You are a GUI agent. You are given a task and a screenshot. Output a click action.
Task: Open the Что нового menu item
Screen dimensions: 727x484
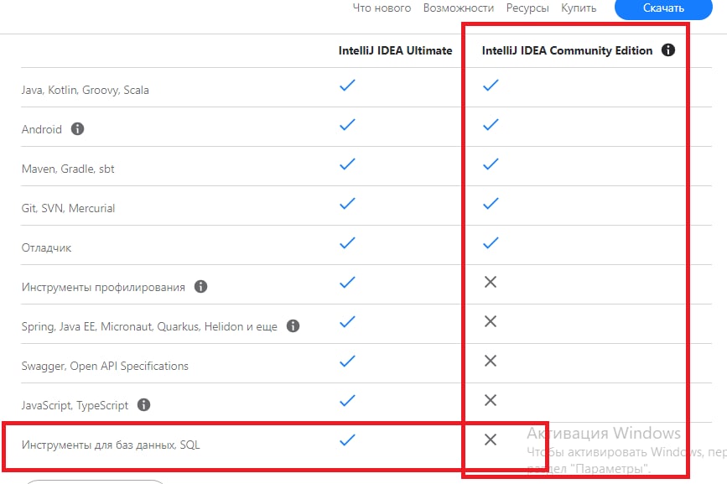click(x=382, y=8)
